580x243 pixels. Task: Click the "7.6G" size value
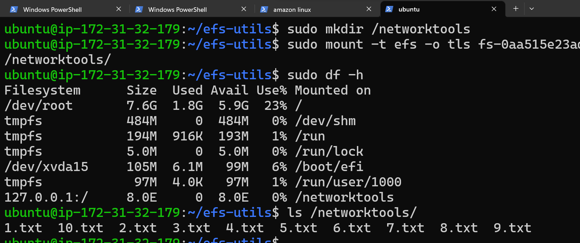coord(142,106)
